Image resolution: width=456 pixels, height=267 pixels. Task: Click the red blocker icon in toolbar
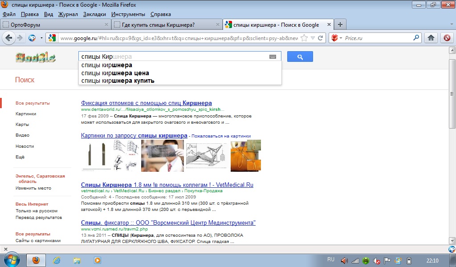pos(447,38)
